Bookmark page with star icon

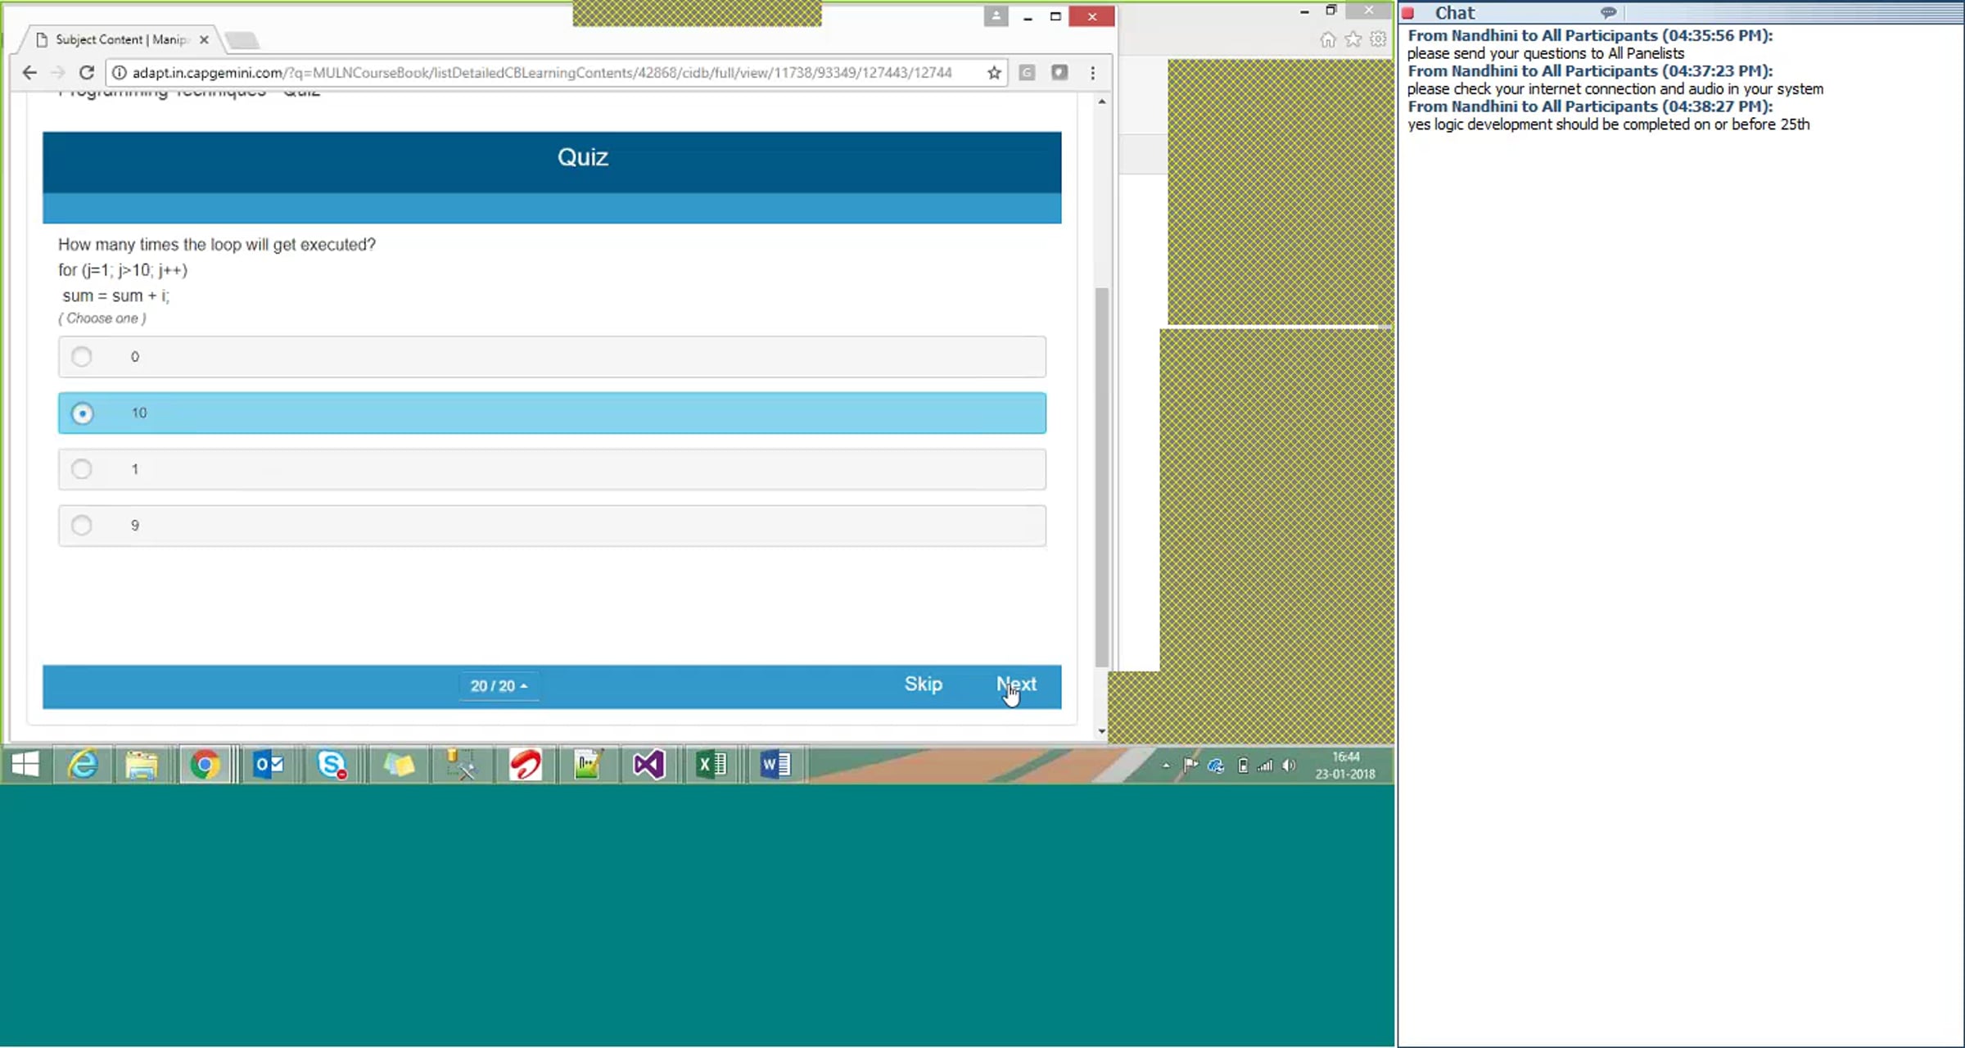click(994, 73)
